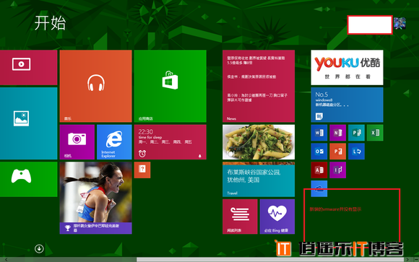Launch the Camera app tile
The image size is (419, 262).
(77, 141)
